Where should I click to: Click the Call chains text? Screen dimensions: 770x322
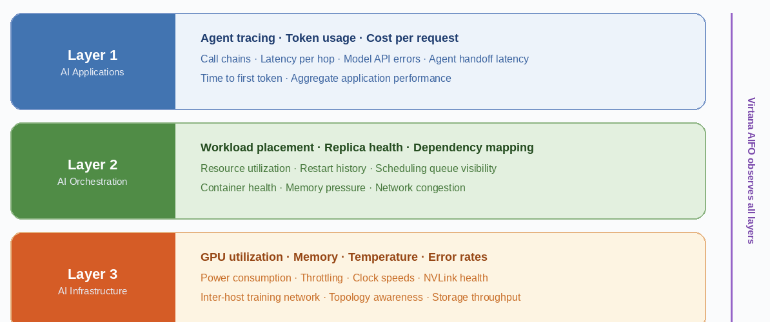coord(226,59)
